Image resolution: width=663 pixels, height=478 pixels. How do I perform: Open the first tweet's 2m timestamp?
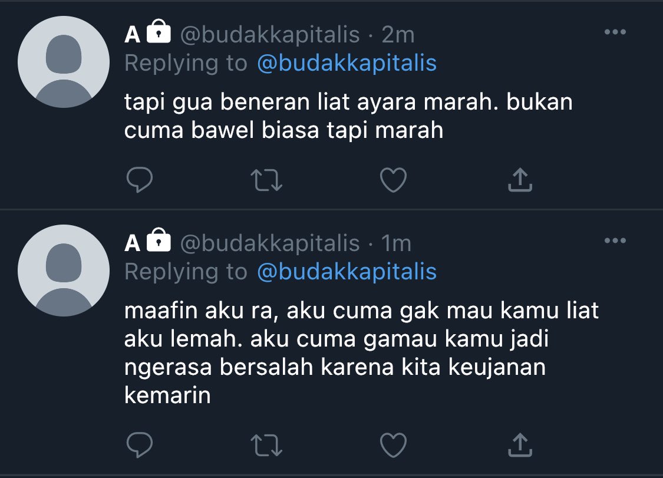[x=398, y=35]
